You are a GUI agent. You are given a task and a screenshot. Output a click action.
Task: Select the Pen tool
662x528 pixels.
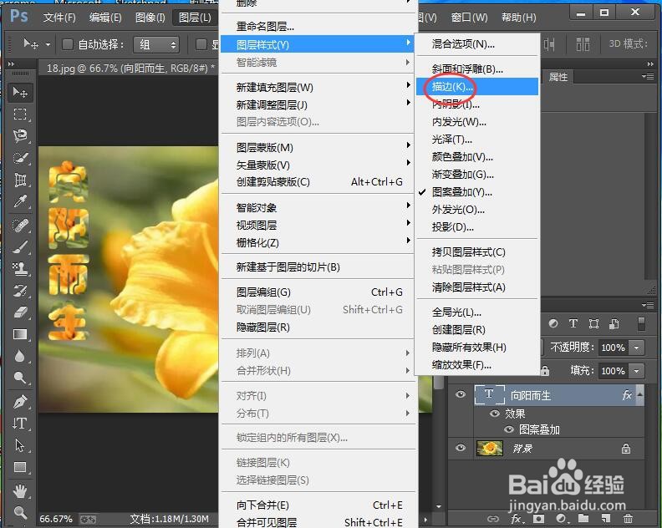click(20, 402)
